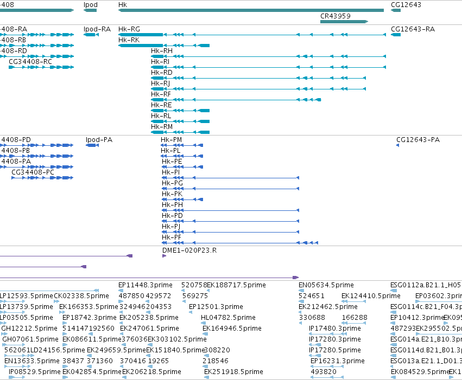
Task: Open EST label CK02338.5prime
Action: 81,296
